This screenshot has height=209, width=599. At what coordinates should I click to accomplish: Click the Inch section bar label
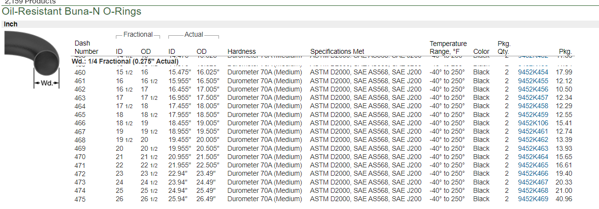[10, 24]
